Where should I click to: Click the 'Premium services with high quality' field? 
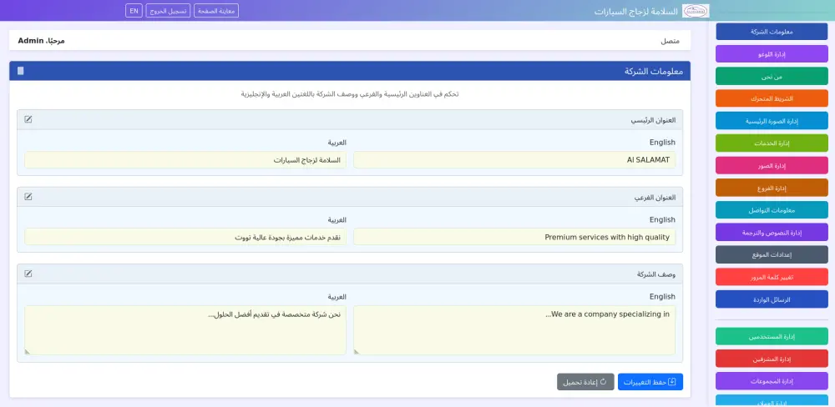click(514, 237)
